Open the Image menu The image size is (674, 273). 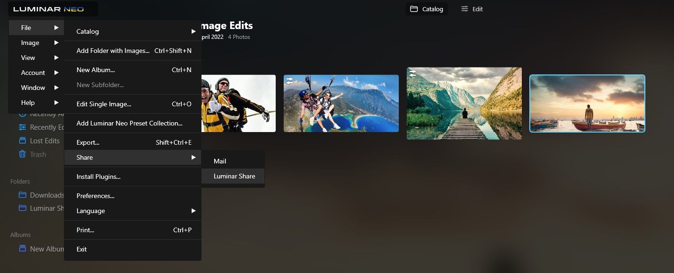pos(36,43)
